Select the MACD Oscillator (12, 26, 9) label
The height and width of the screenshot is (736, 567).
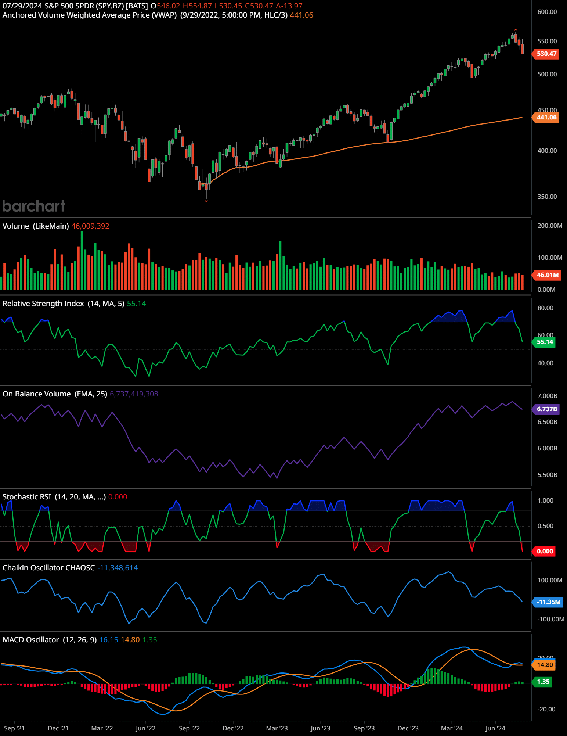pyautogui.click(x=50, y=640)
